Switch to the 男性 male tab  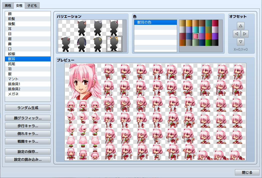pyautogui.click(x=8, y=5)
